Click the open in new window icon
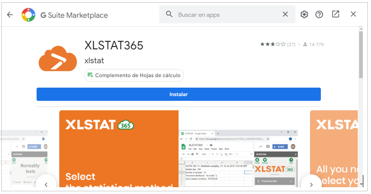The image size is (371, 194). [x=335, y=14]
